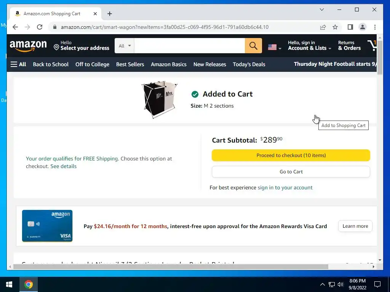Click the orange search magnifier button

[253, 46]
